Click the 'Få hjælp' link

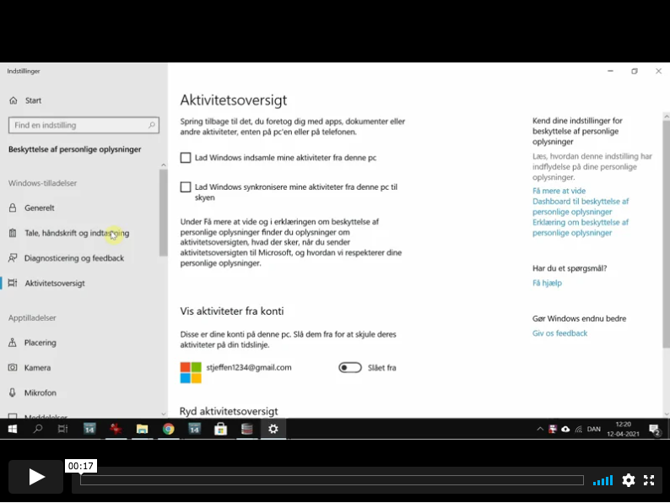pyautogui.click(x=547, y=283)
